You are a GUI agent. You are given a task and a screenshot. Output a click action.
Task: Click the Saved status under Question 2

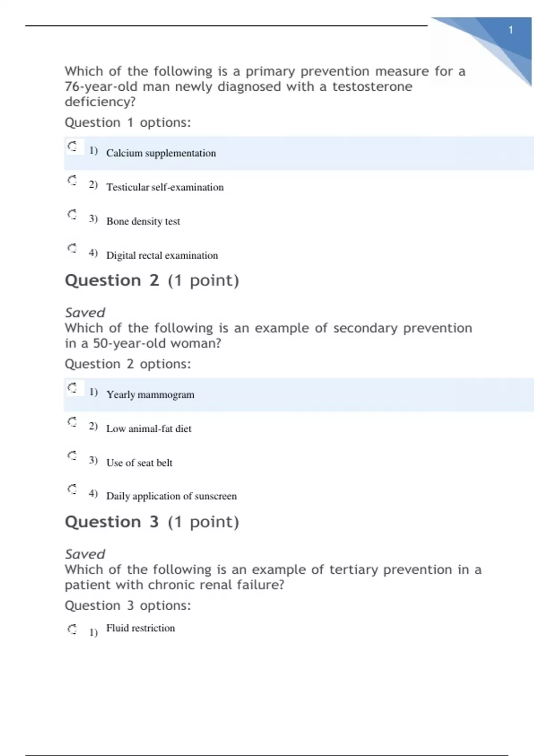click(x=85, y=313)
